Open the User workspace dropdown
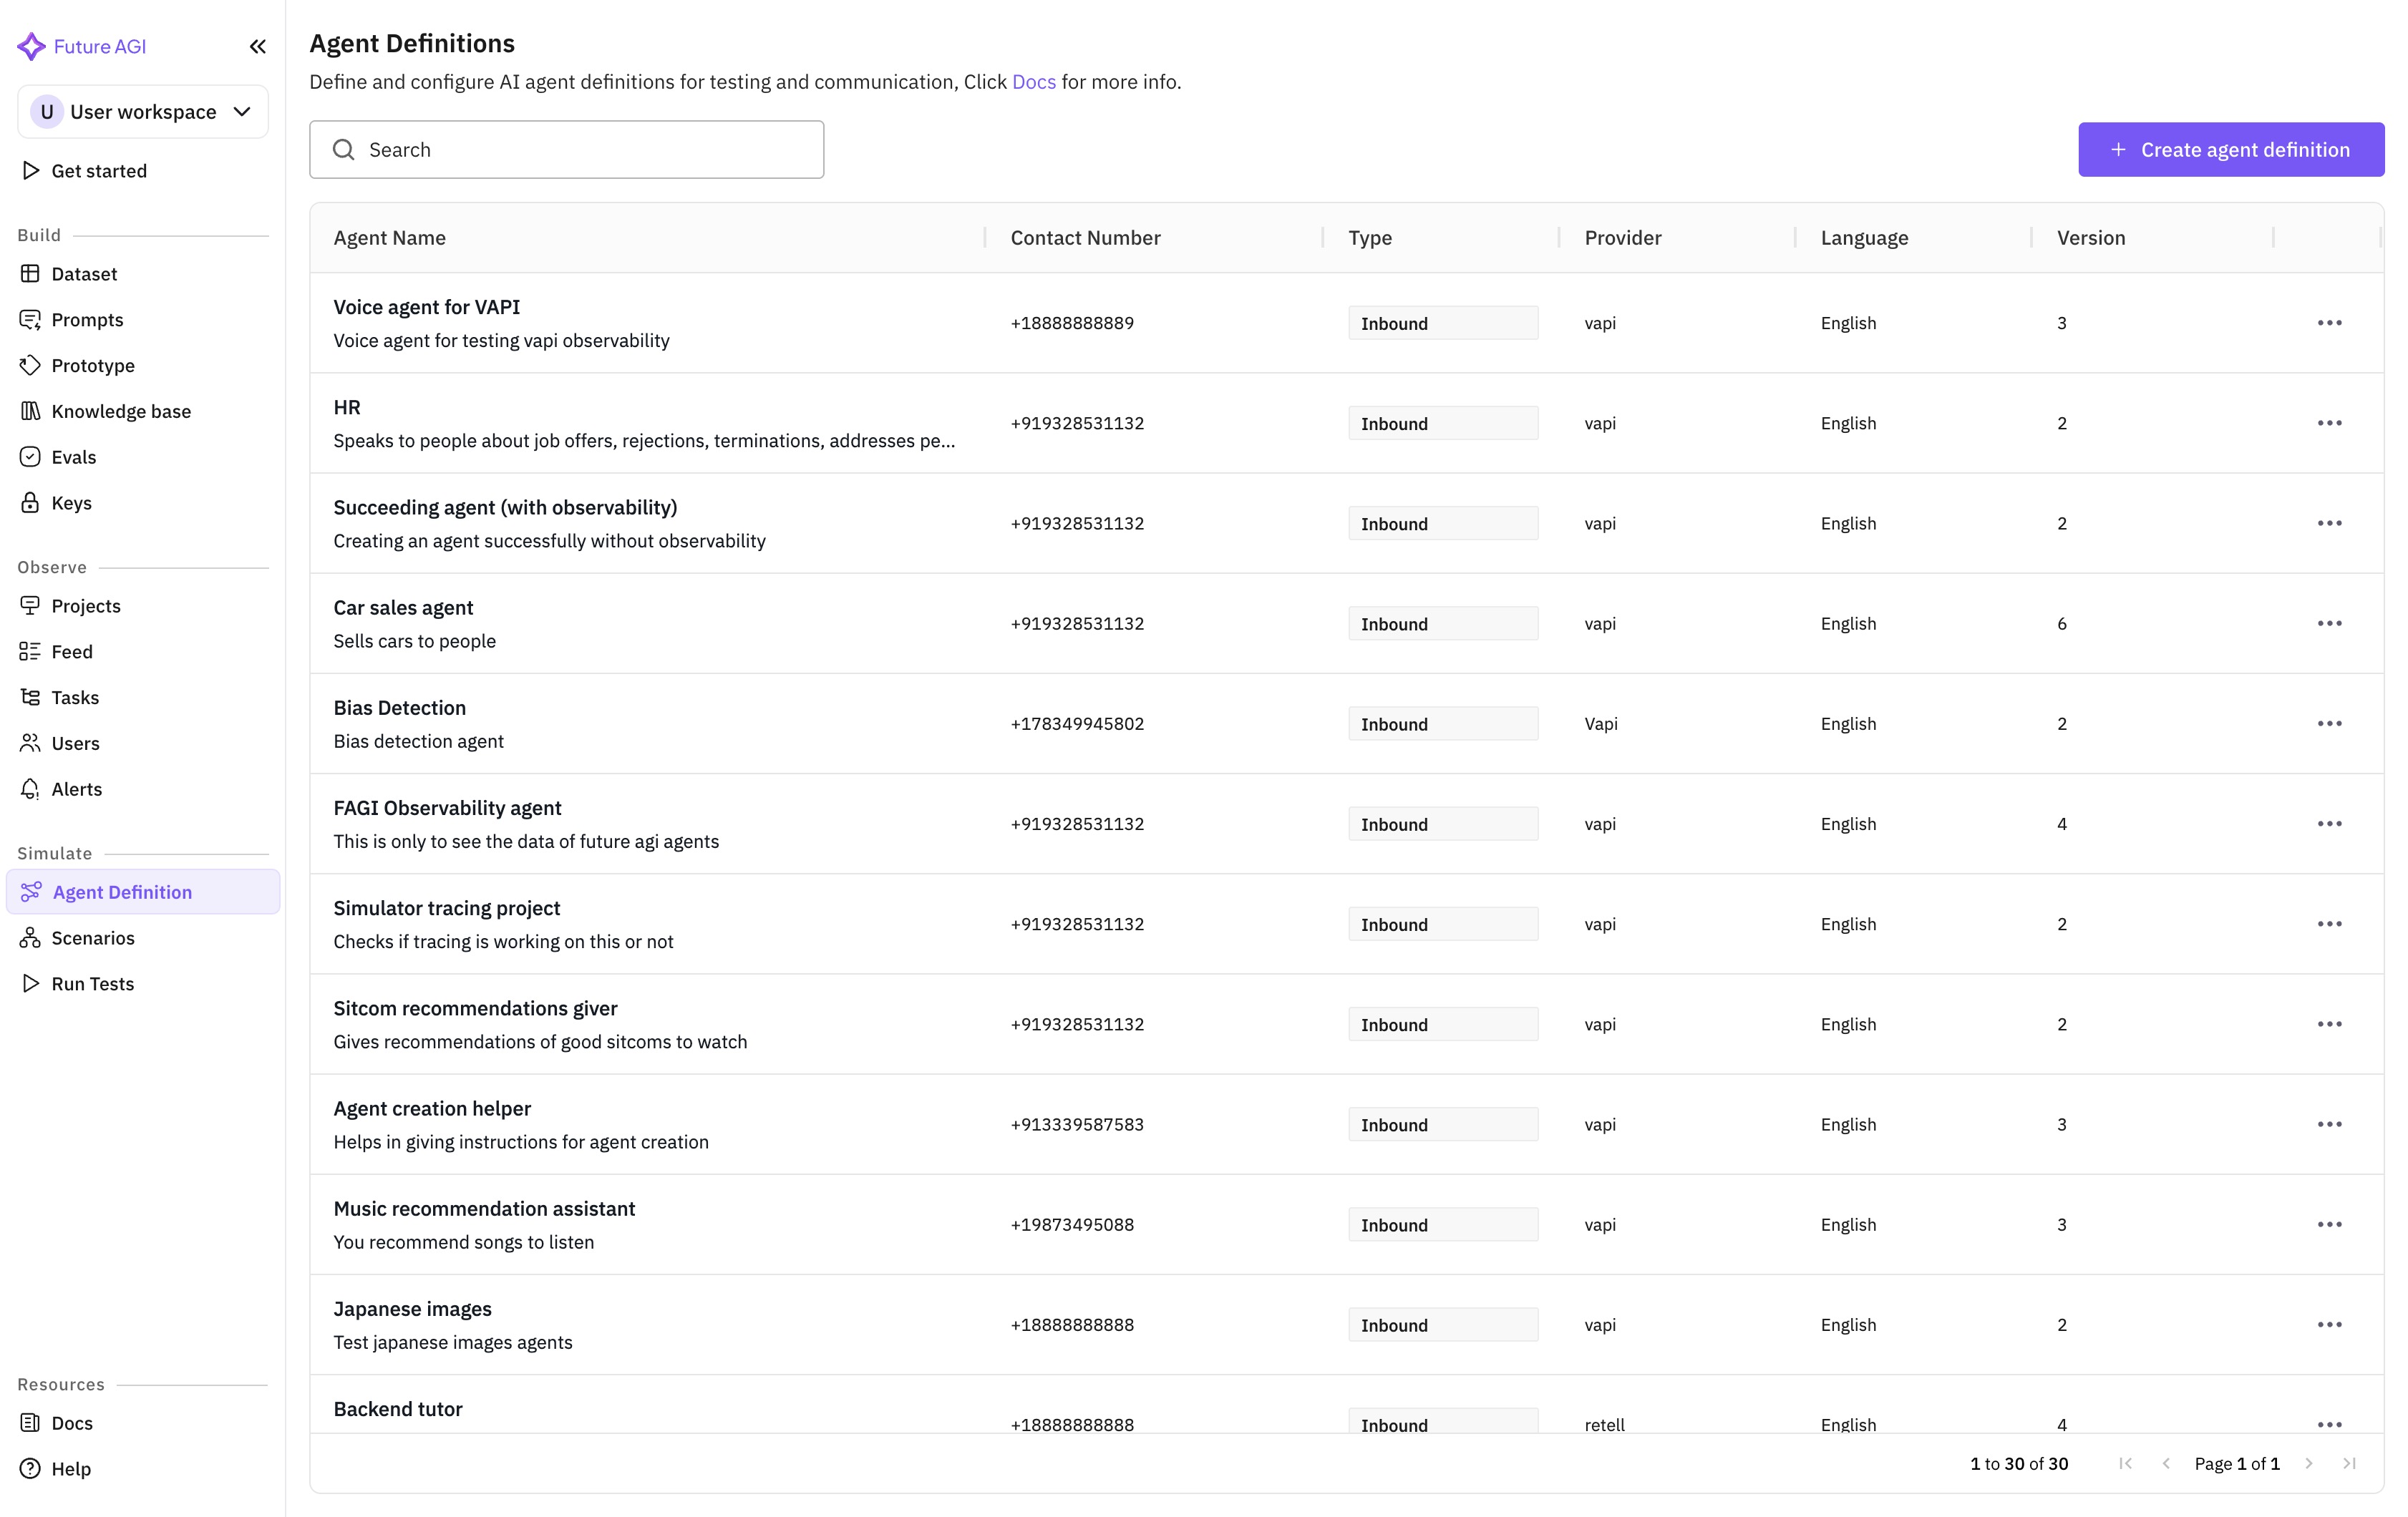Viewport: 2408px width, 1517px height. click(143, 111)
